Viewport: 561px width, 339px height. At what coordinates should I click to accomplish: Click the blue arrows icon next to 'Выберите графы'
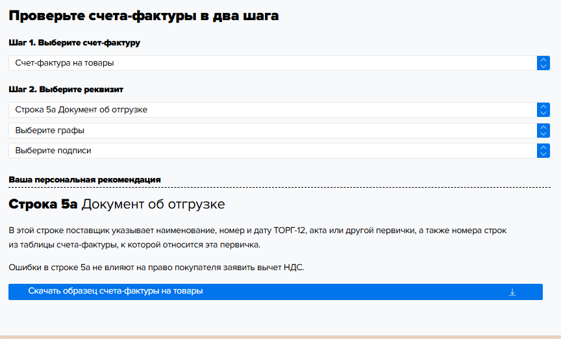(543, 131)
